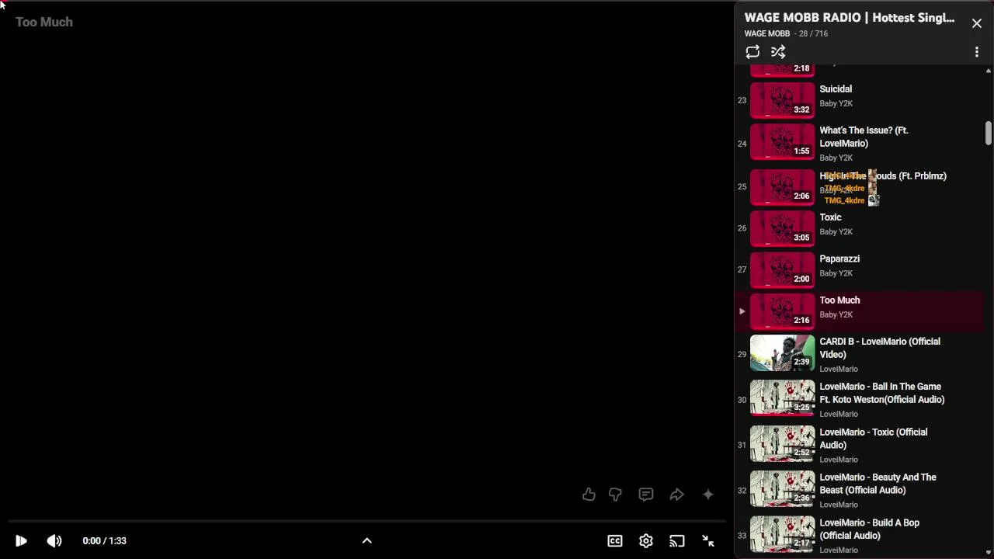Viewport: 994px width, 559px height.
Task: Open the WAGE MOBB channel link
Action: 767,33
